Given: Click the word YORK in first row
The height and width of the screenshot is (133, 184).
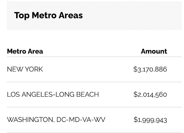Looking at the screenshot, I should coord(34,69).
